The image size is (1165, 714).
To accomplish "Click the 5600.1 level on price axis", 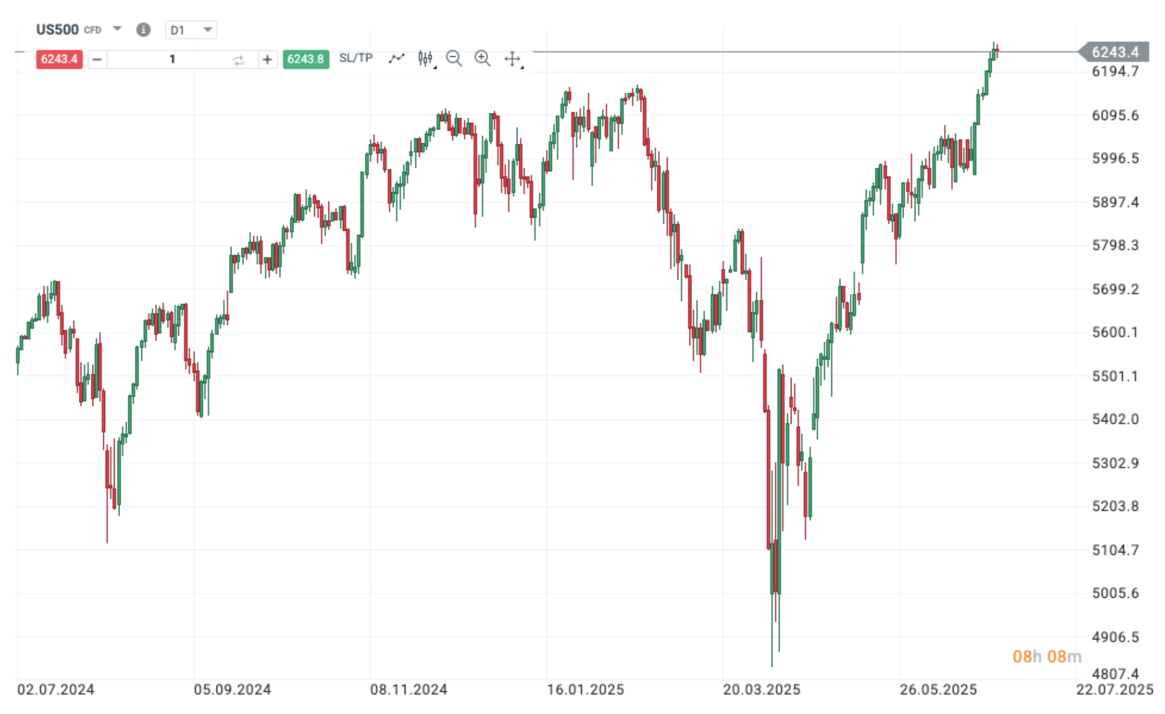I will [1115, 332].
